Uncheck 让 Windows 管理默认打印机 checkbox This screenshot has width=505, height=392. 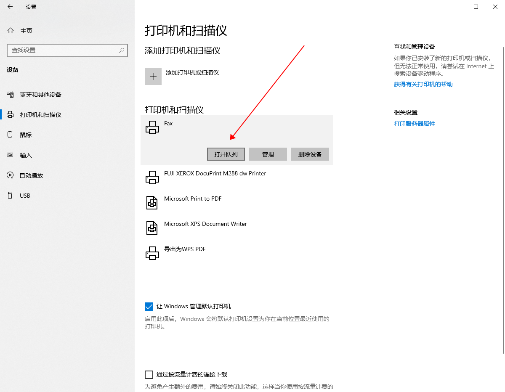tap(149, 306)
